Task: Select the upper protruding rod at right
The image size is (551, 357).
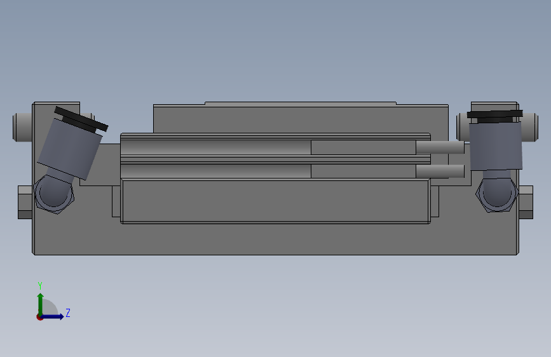Action: pyautogui.click(x=440, y=147)
